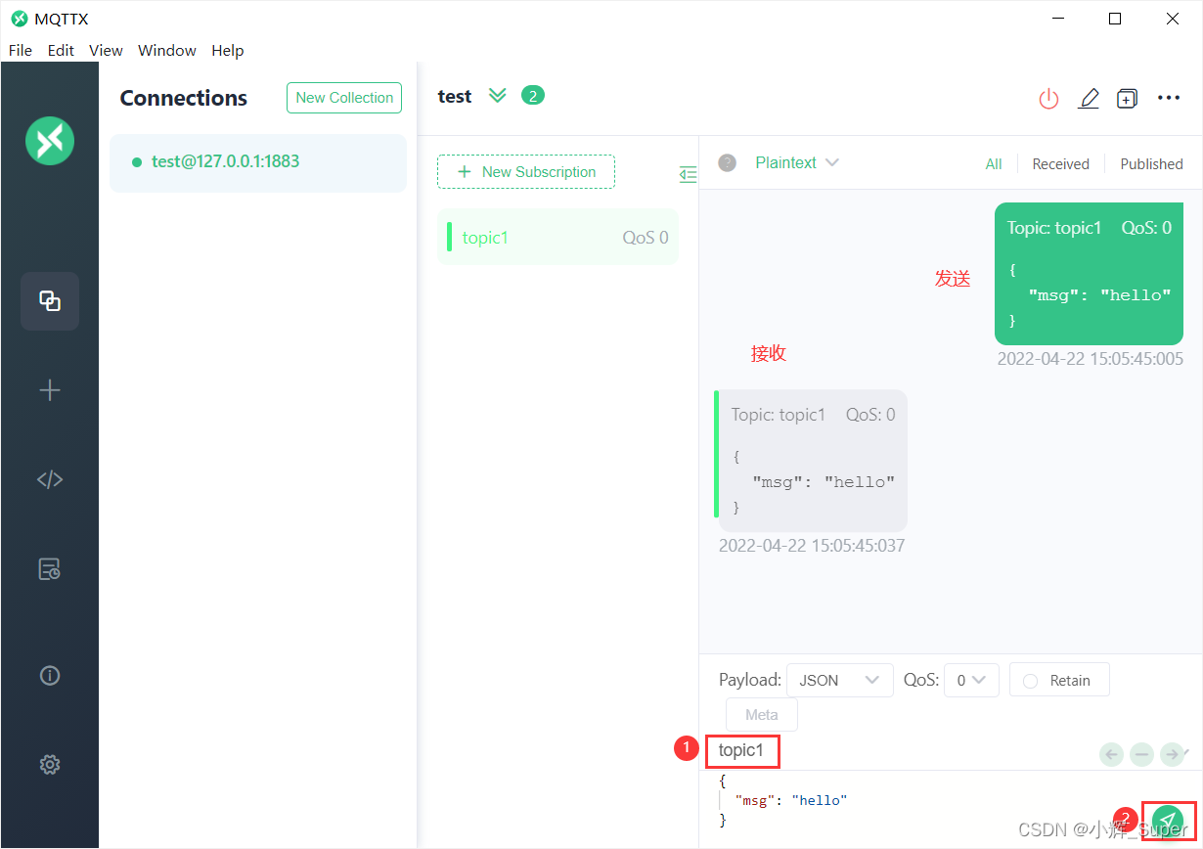Open the Payload JSON format dropdown
This screenshot has height=849, width=1203.
[840, 680]
